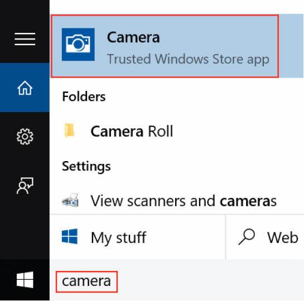Viewport: 304px width, 301px height.
Task: Click the Folders section heading
Action: coord(84,96)
